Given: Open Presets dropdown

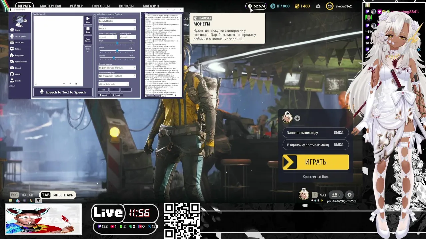Looking at the screenshot, I should 113,84.
